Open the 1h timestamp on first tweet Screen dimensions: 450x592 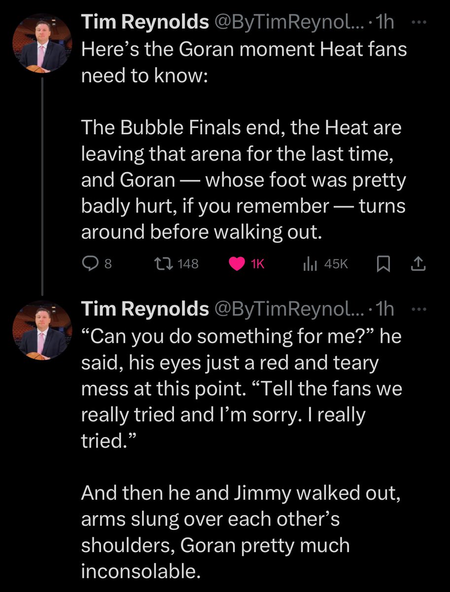(x=385, y=22)
